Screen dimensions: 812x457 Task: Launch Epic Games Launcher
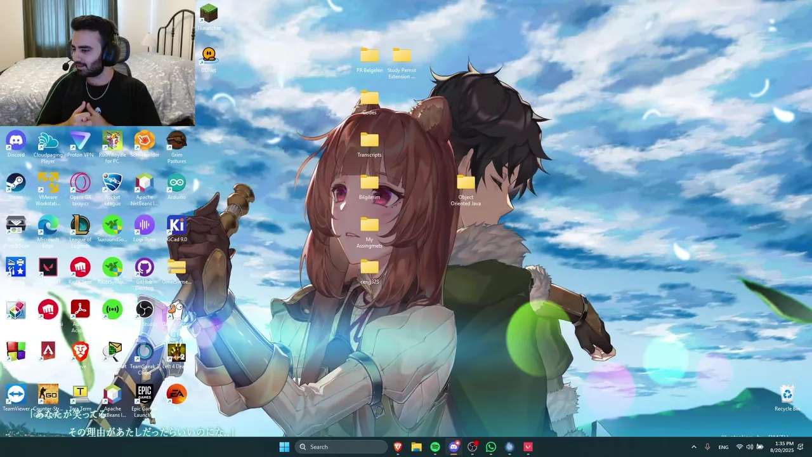click(x=145, y=400)
